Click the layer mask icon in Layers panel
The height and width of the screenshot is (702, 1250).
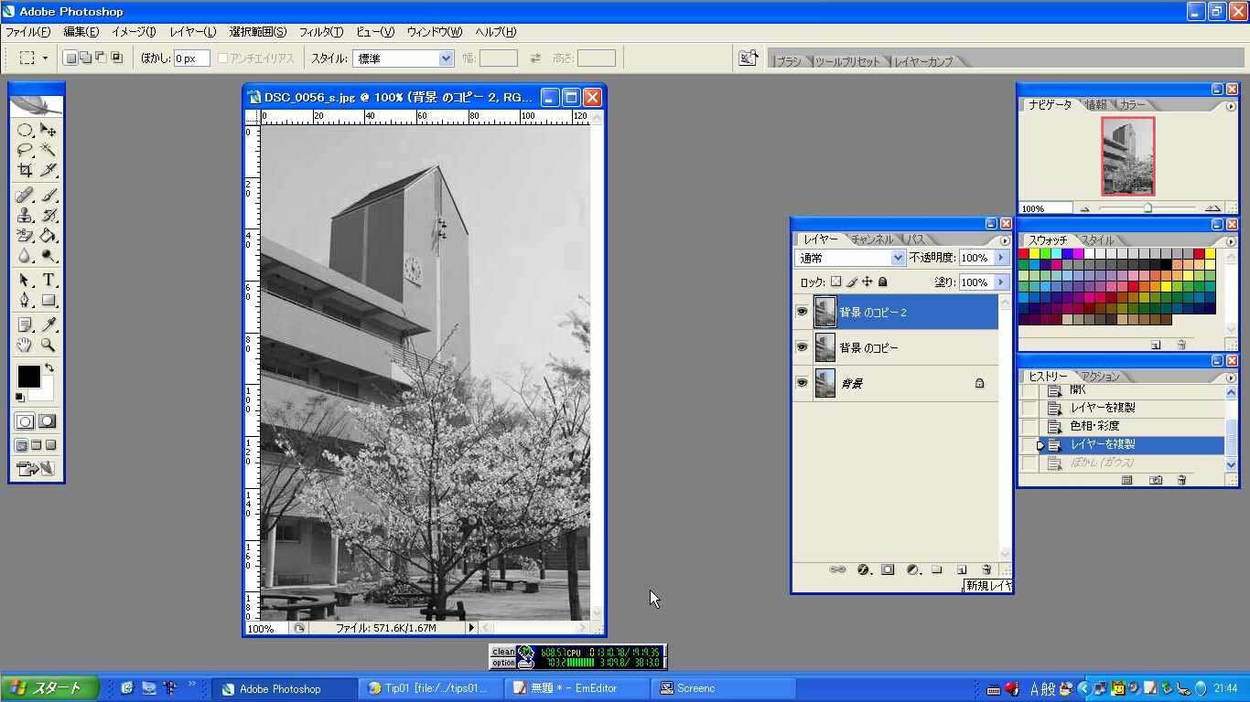(888, 569)
